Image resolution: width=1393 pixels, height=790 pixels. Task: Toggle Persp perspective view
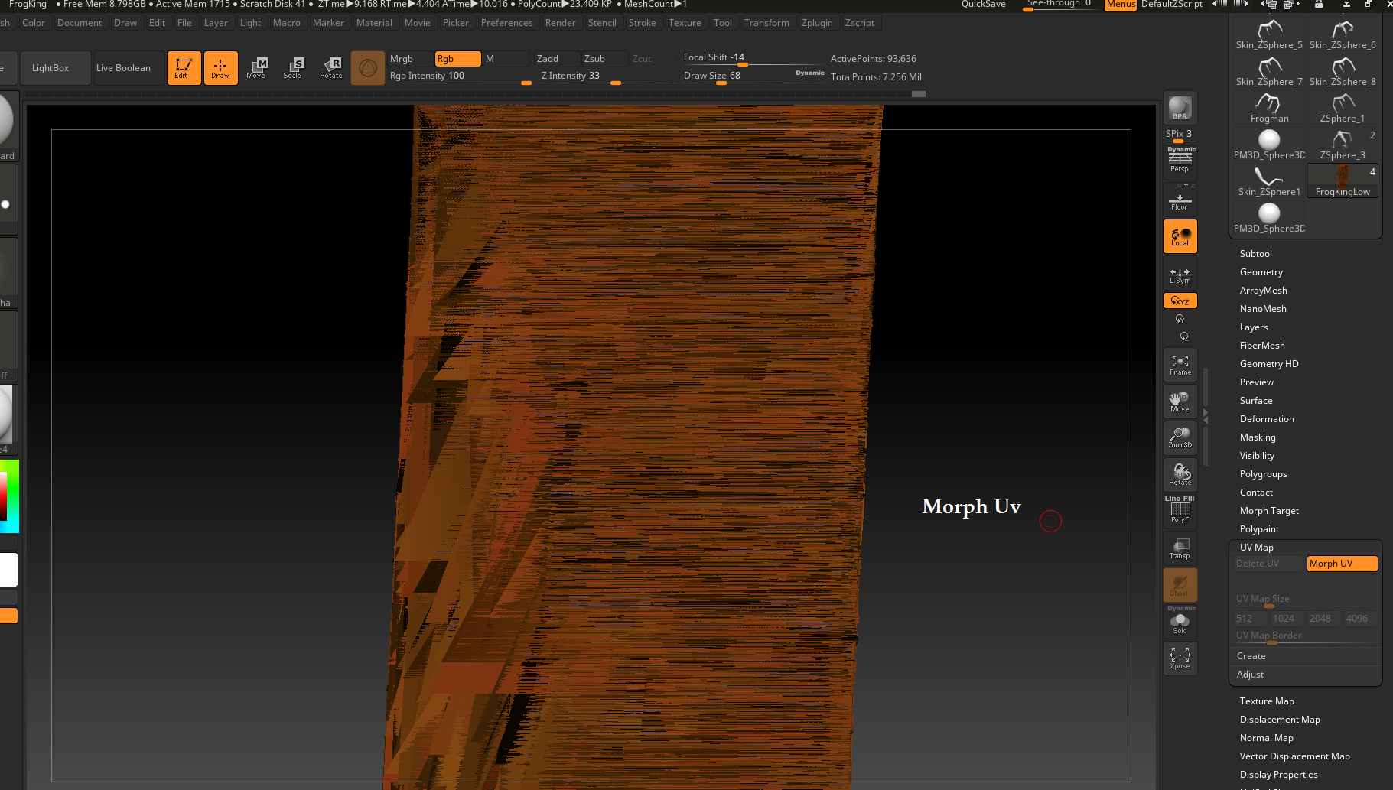click(x=1180, y=160)
